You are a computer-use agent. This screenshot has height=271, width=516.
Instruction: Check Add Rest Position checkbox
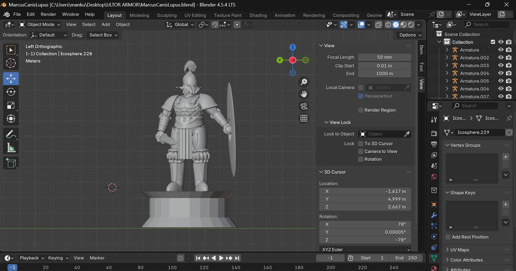pos(448,237)
